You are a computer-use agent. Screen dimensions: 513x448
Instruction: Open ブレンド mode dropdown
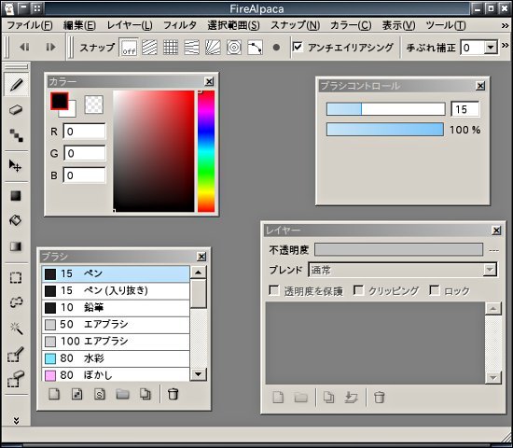[402, 270]
